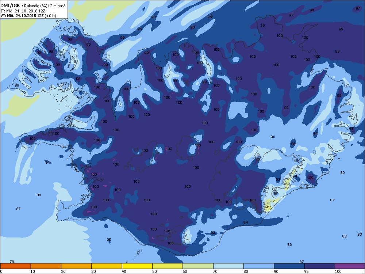Click the orange 10–20 legend swatch
Screen dimensions: 365x274
click(x=46, y=266)
